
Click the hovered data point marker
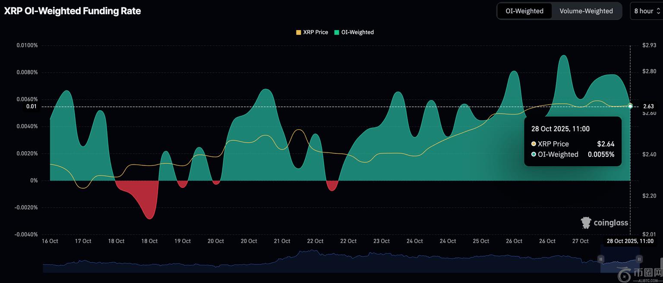click(630, 106)
